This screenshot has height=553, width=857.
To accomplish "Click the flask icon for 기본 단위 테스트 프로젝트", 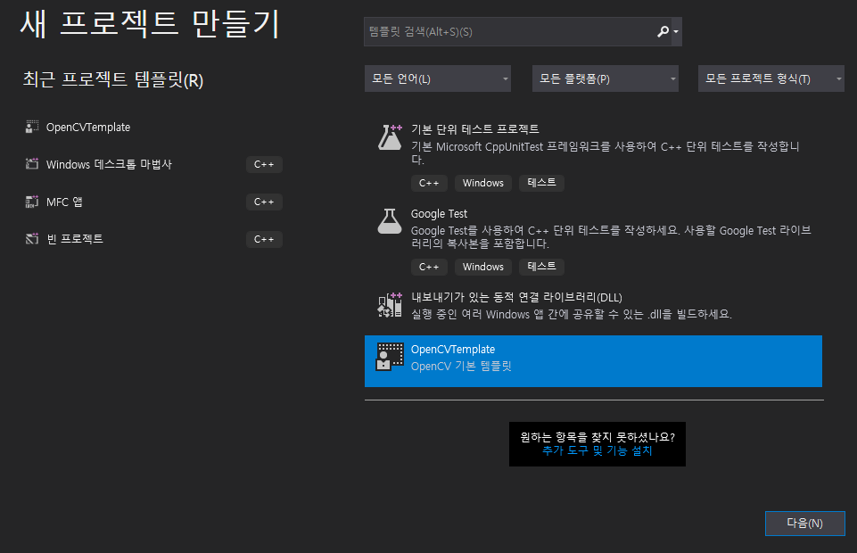I will point(390,137).
